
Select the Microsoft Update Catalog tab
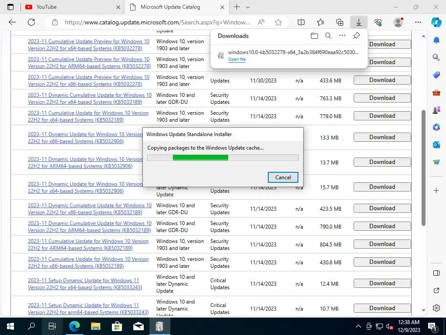click(172, 7)
